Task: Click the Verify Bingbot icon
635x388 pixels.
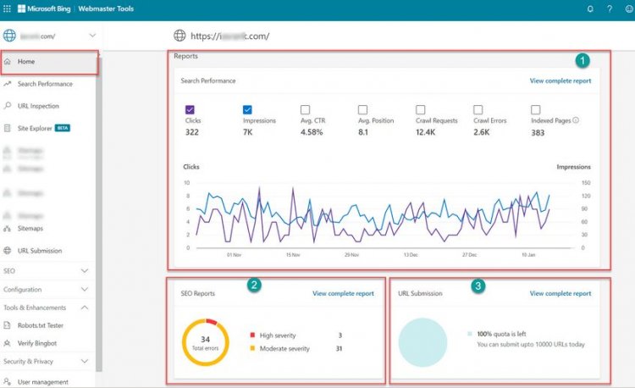Action: (8, 343)
